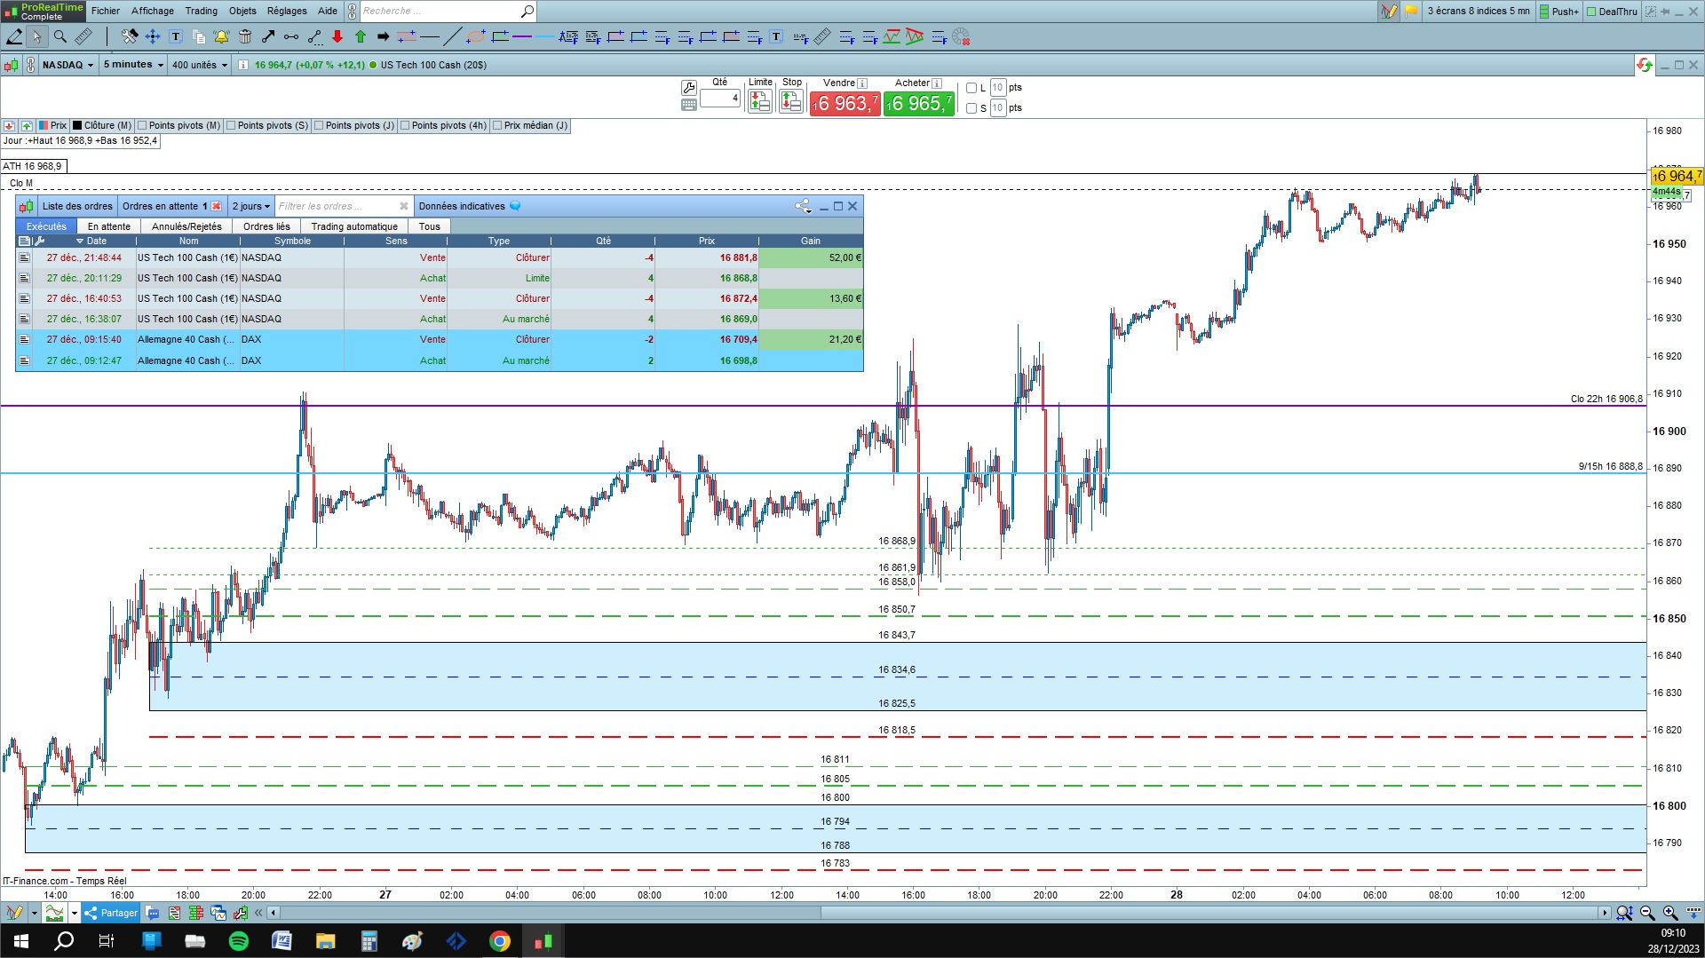Click the green Acheter price button

[918, 104]
